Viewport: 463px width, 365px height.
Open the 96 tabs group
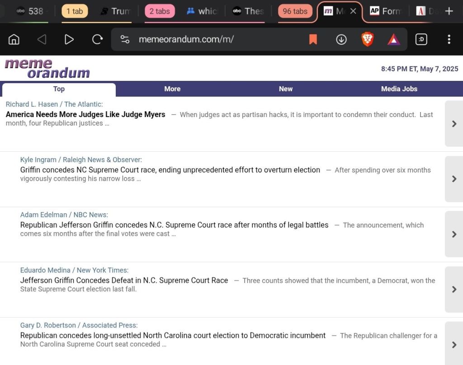(x=295, y=11)
